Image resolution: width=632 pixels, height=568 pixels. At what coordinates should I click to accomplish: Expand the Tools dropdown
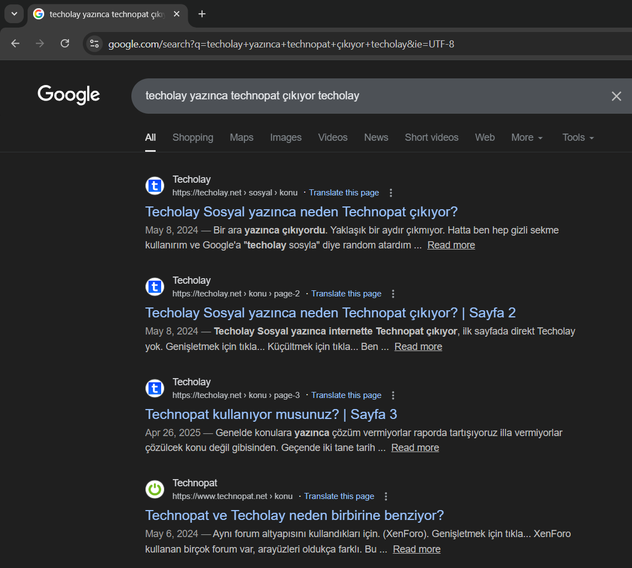[578, 137]
